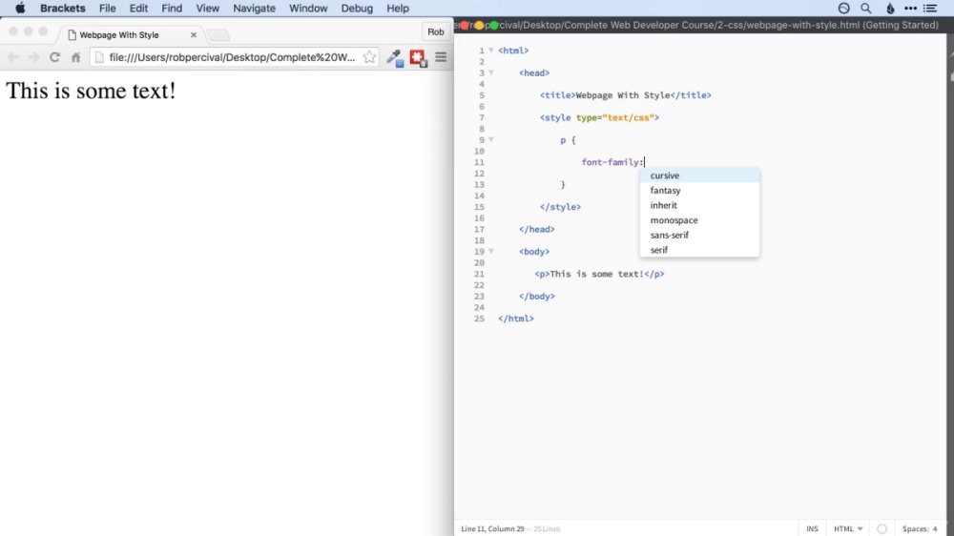Choose cursive from code hints
This screenshot has height=536, width=954.
pyautogui.click(x=699, y=175)
